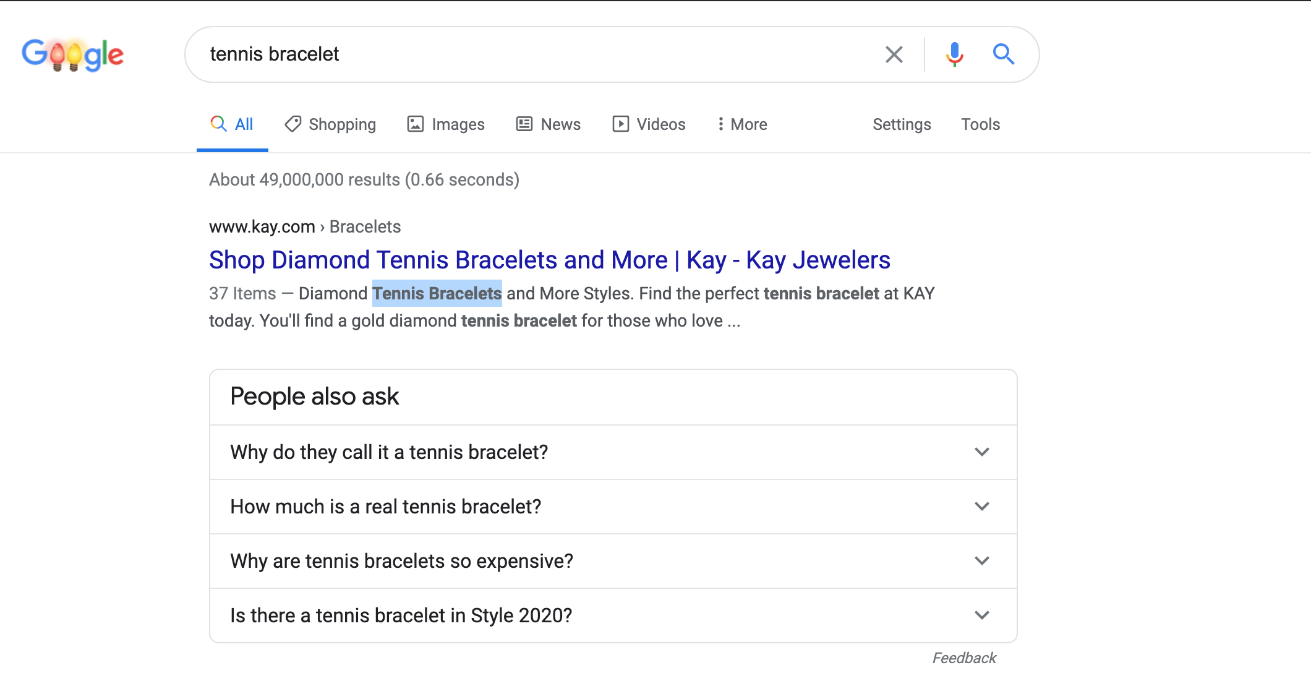Click the Shopping tag icon

[x=293, y=124]
